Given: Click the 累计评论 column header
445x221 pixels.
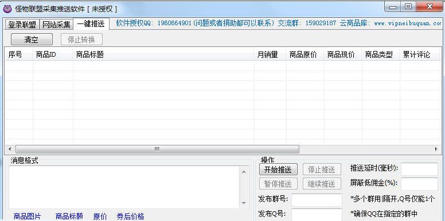Looking at the screenshot, I should [420, 55].
